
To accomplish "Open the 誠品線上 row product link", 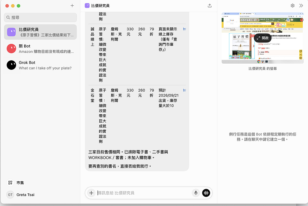I will click(184, 29).
